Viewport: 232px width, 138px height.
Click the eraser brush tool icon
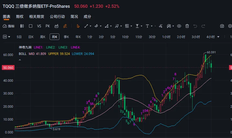[x=161, y=26]
